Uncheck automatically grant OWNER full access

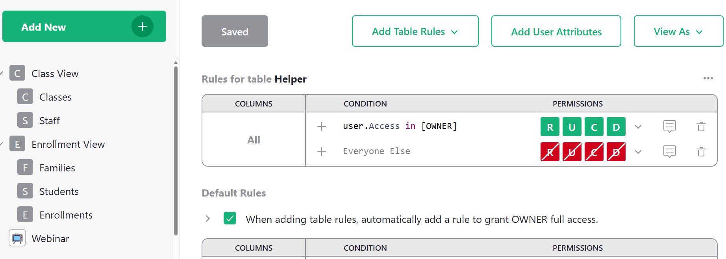[x=230, y=218]
